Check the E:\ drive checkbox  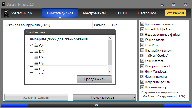tap(31, 56)
